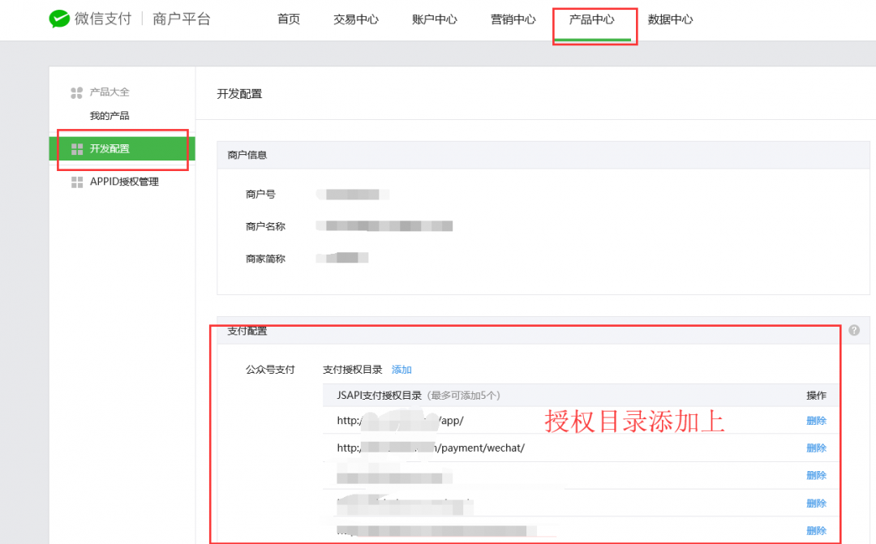Click the WeChat Pay green logo icon
876x544 pixels.
pos(59,19)
